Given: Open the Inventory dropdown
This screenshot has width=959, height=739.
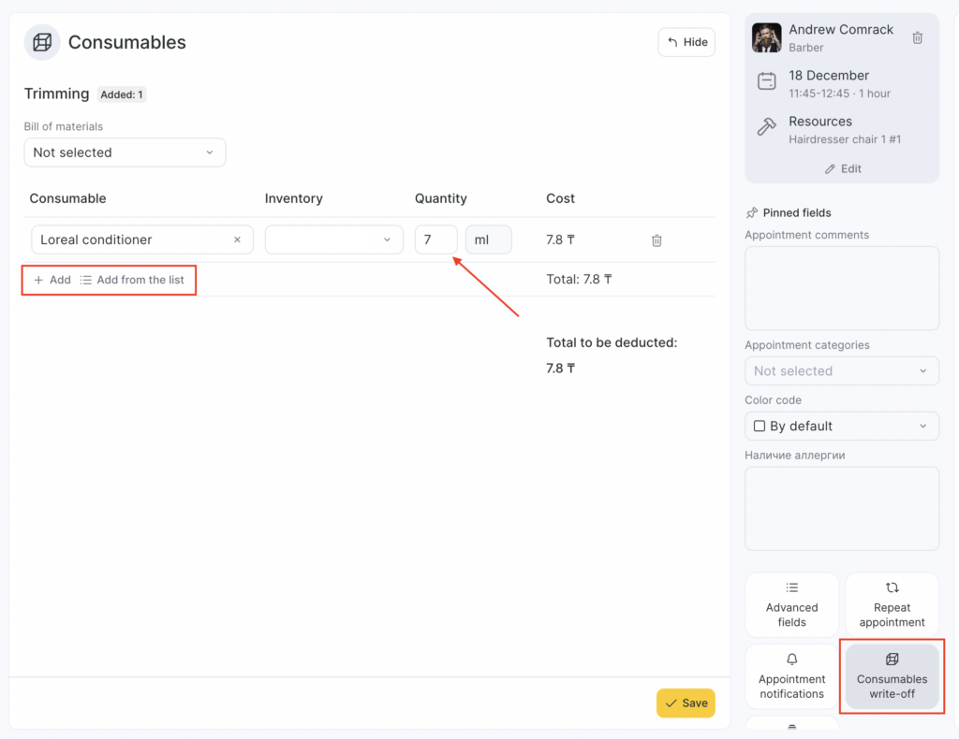Looking at the screenshot, I should pyautogui.click(x=333, y=240).
